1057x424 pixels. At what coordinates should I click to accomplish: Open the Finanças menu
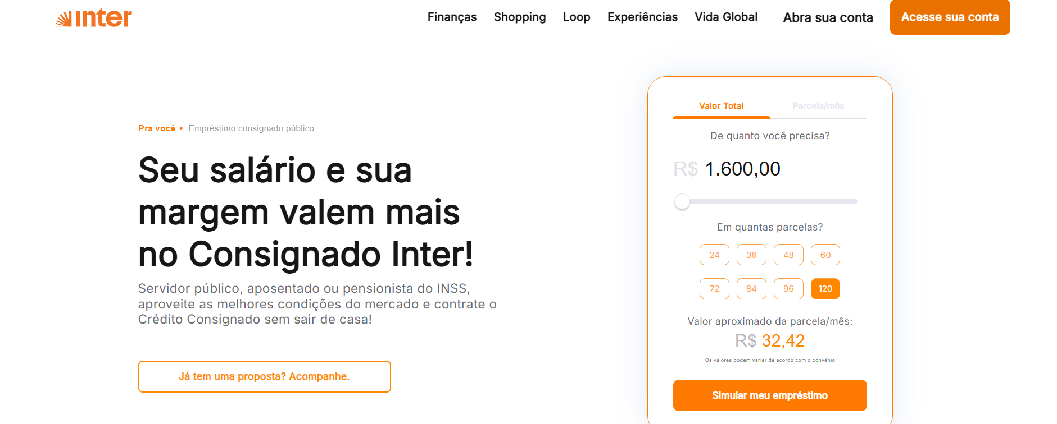tap(452, 17)
